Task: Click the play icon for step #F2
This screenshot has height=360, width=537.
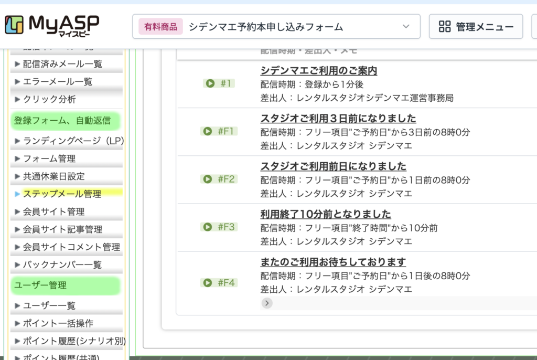Action: pyautogui.click(x=208, y=179)
